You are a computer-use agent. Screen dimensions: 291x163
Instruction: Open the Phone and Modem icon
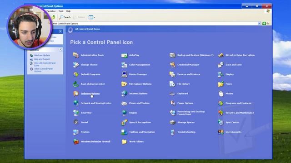[124, 103]
